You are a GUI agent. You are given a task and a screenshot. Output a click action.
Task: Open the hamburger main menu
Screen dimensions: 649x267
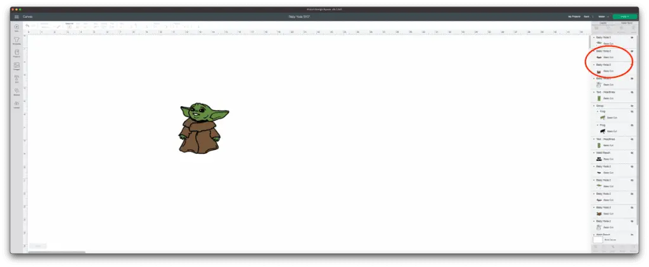pyautogui.click(x=16, y=16)
